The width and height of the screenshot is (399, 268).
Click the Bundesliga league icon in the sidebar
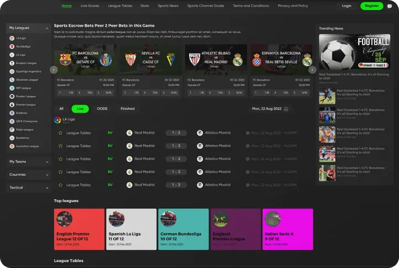12,46
